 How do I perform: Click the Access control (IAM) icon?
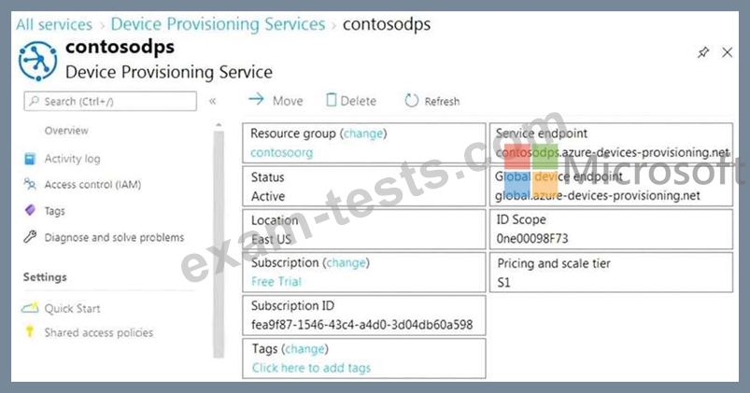click(30, 184)
